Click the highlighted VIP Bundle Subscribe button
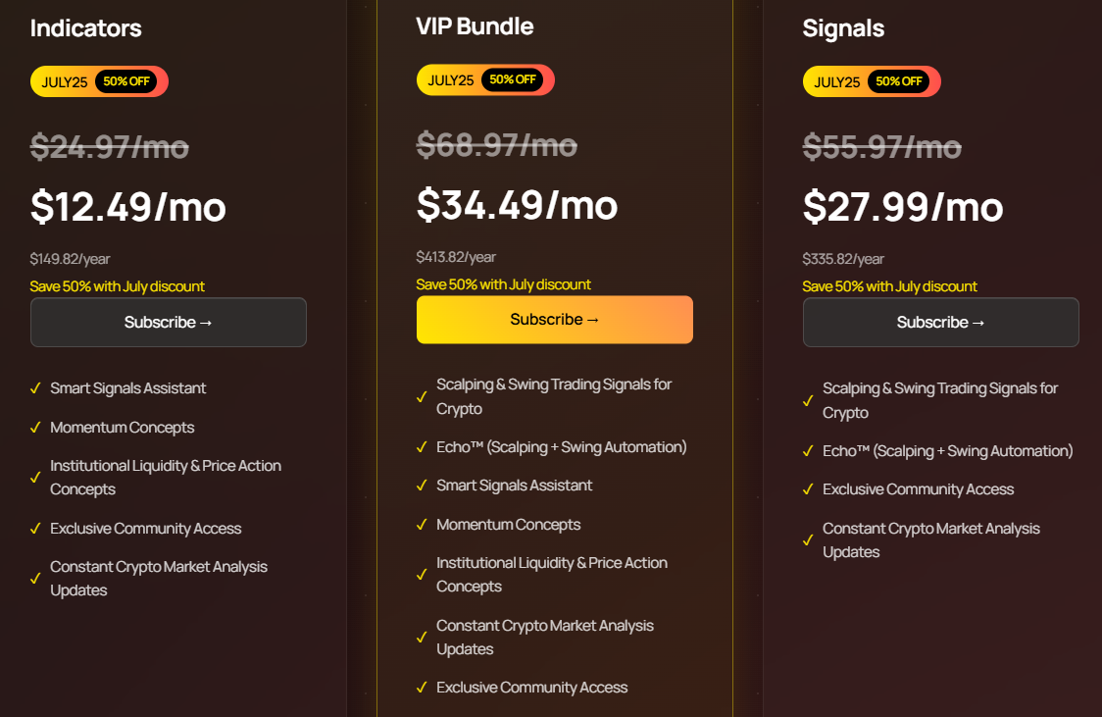Viewport: 1102px width, 717px height. (554, 320)
